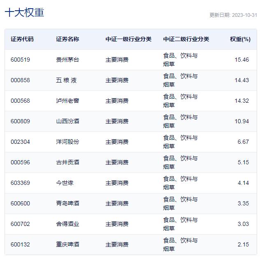Select security code 000858
This screenshot has width=260, height=260.
pos(20,80)
